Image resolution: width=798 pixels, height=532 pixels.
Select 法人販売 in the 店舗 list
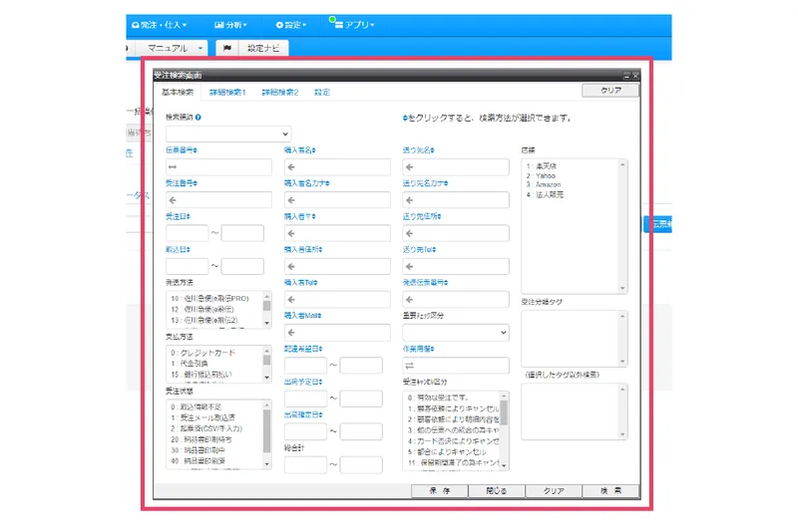click(x=545, y=194)
